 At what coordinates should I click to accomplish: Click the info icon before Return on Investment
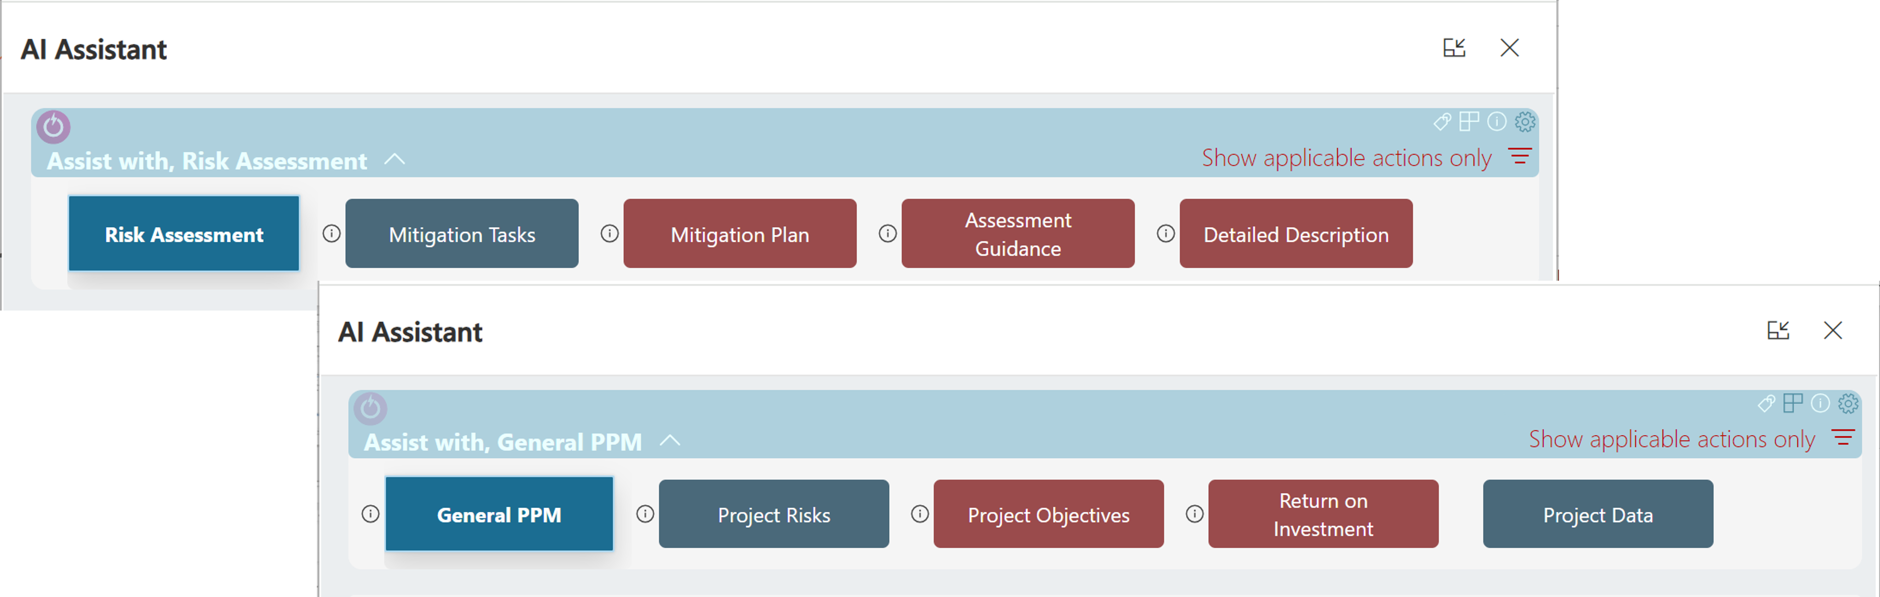1195,514
